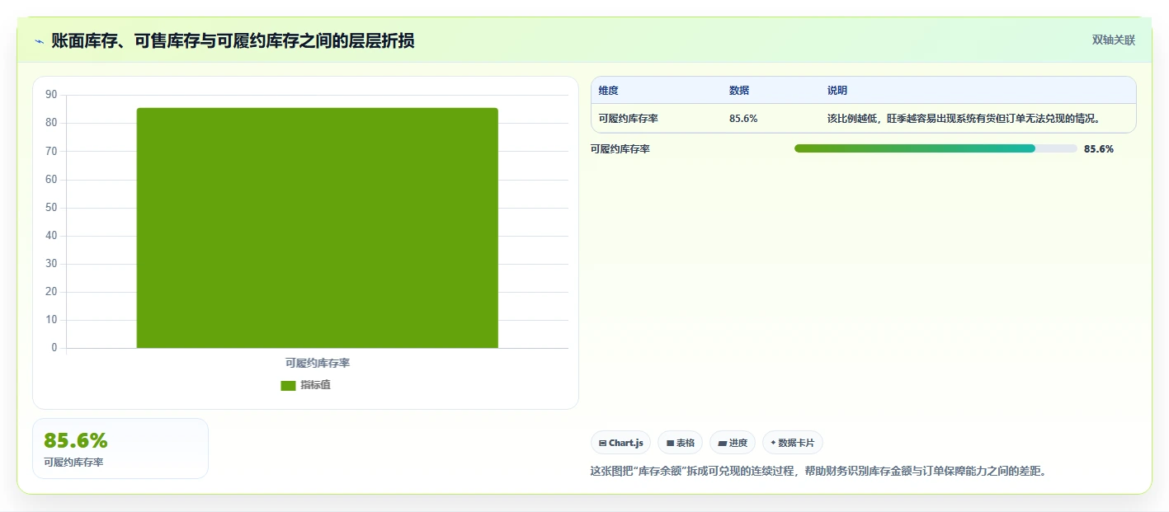Click the 可履约库存率 x-axis label
The height and width of the screenshot is (512, 1169).
point(318,363)
